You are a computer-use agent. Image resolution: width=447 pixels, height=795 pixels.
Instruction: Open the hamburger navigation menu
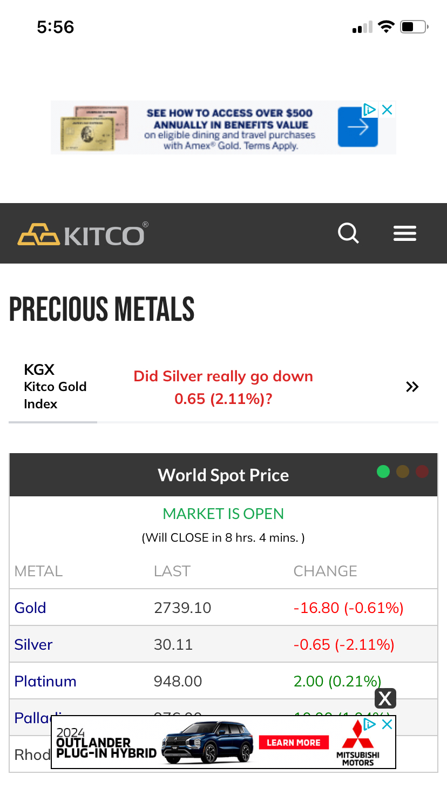(x=405, y=233)
